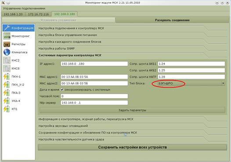The height and width of the screenshot is (162, 231).
Task: Click the X application icon in title bar
Action: [3, 3]
